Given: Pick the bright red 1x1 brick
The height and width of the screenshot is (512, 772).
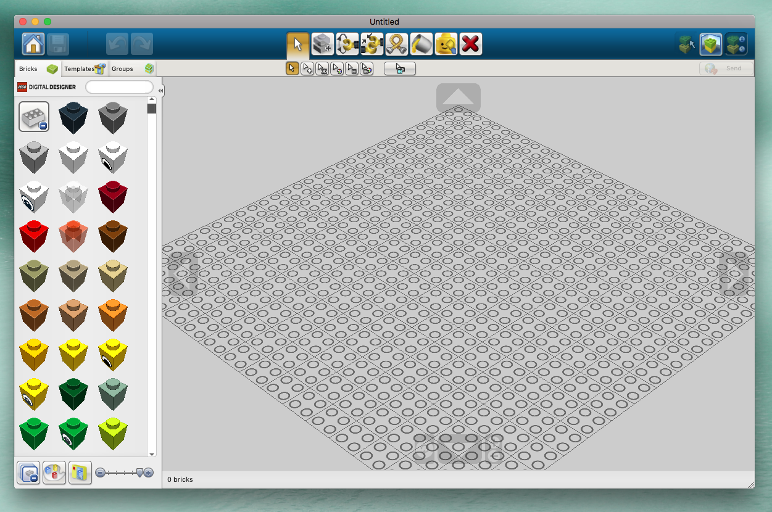Looking at the screenshot, I should [x=34, y=236].
